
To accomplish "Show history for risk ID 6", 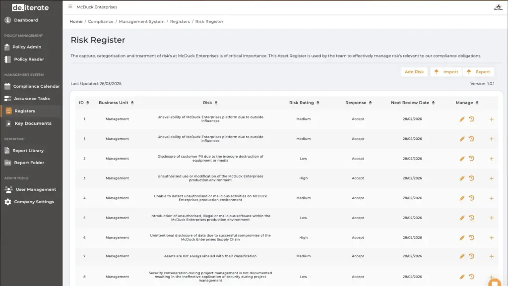I will [x=472, y=237].
